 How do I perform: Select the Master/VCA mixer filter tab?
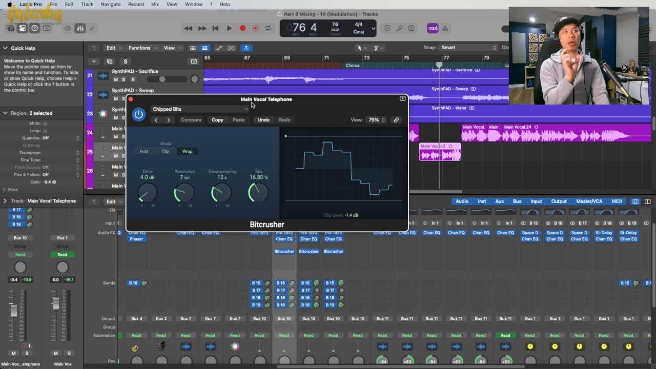tap(589, 201)
